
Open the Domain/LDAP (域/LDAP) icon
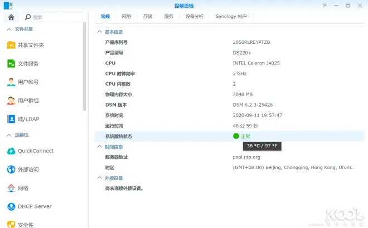pyautogui.click(x=11, y=119)
